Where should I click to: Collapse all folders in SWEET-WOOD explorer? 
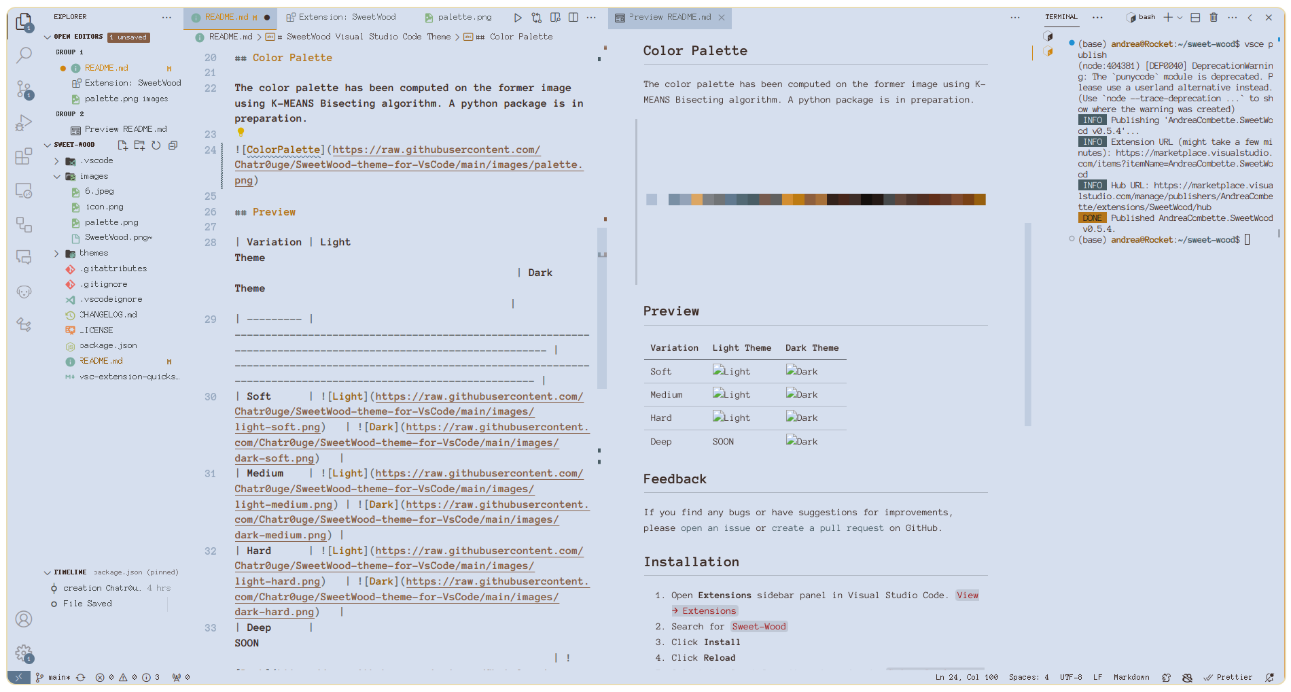click(173, 145)
